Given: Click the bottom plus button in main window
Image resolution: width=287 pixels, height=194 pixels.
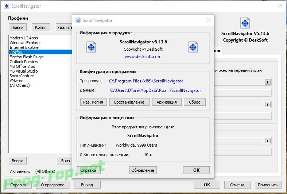Looking at the screenshot, I should tap(268, 141).
